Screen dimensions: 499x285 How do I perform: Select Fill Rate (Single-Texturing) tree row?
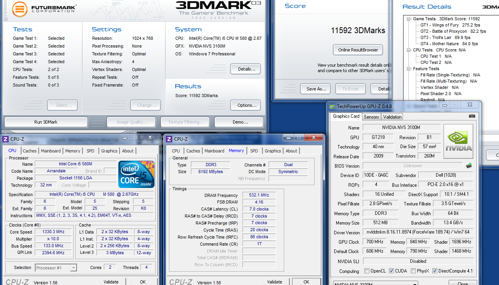[450, 75]
